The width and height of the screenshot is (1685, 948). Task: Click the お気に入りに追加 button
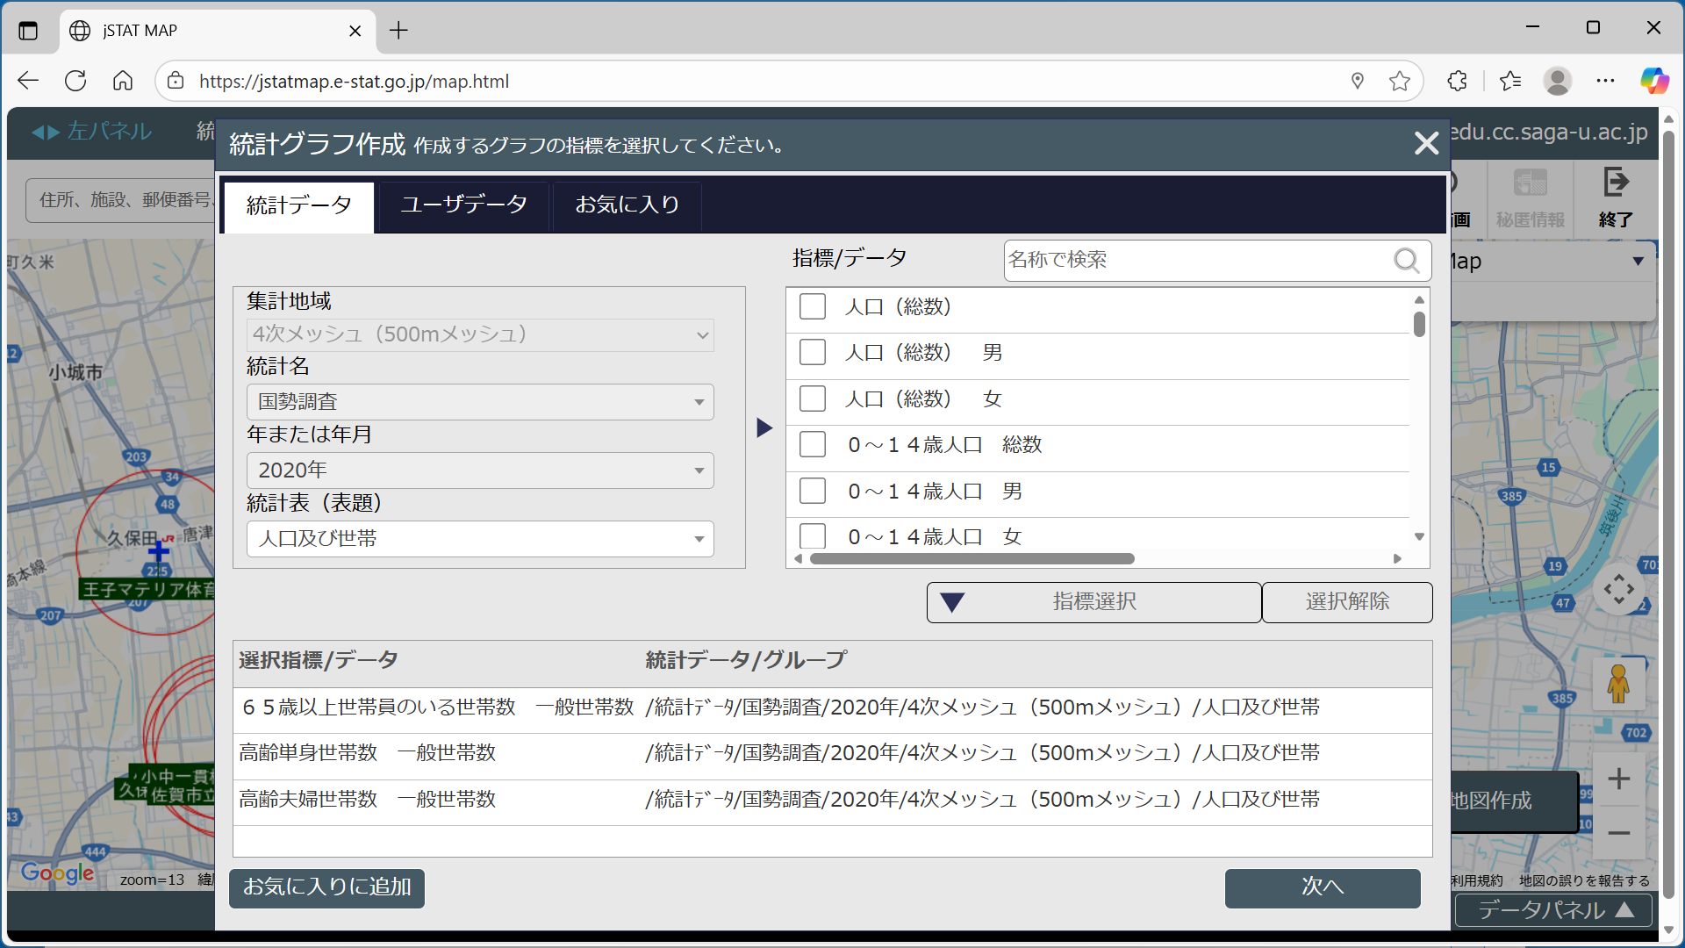click(326, 887)
